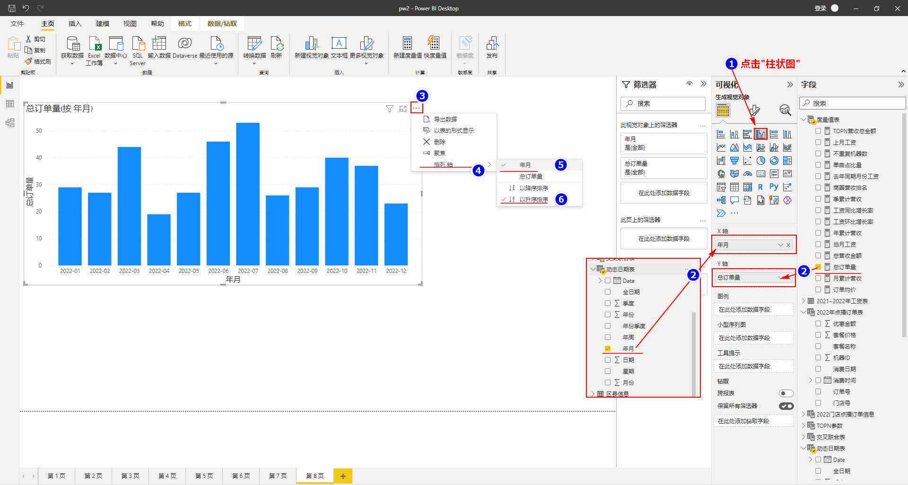
Task: Switch to the 建模 ribbon tab
Action: tap(103, 24)
